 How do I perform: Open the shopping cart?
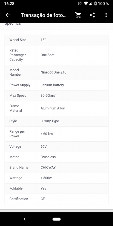[x=78, y=15]
